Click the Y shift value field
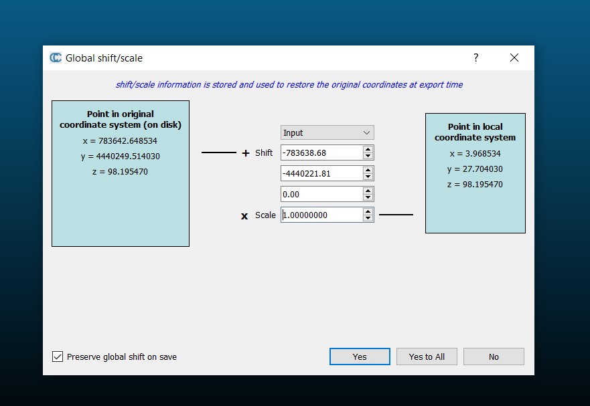Image resolution: width=590 pixels, height=406 pixels. click(321, 173)
